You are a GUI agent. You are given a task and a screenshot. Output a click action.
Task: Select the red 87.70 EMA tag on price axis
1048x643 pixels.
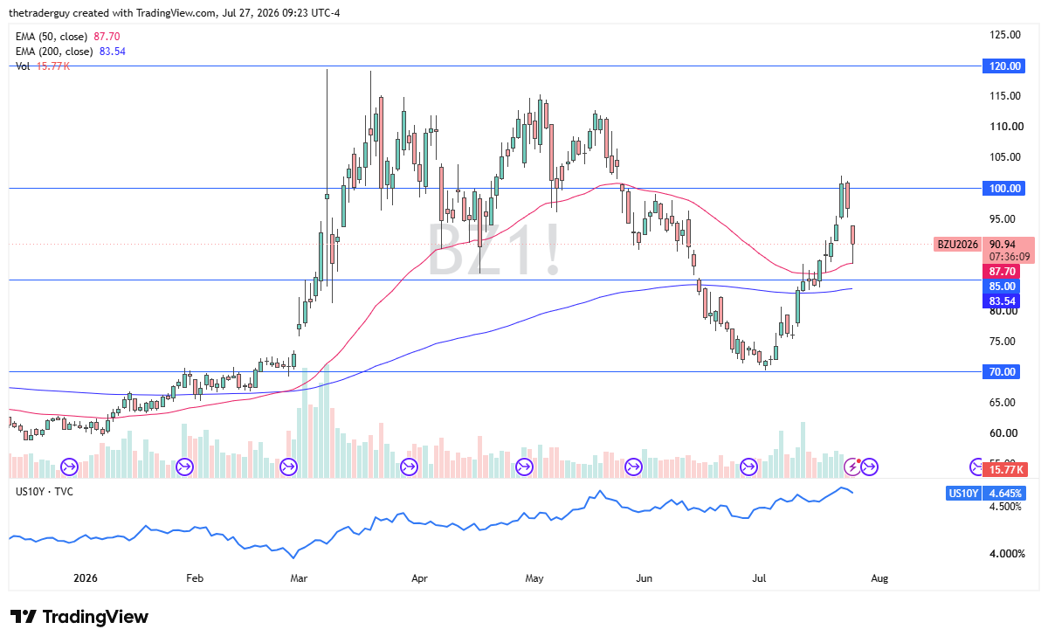1001,272
